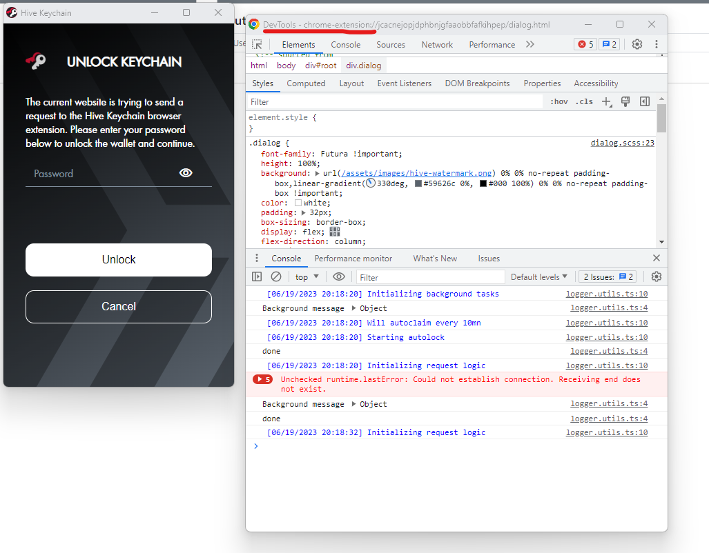
Task: Expand the background url property triangle
Action: (x=317, y=173)
